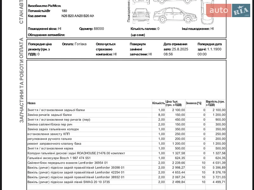Click row 'Заміна задніх гальмівних колодок'
Viewport: 254px width, 190px height.
coord(126,129)
